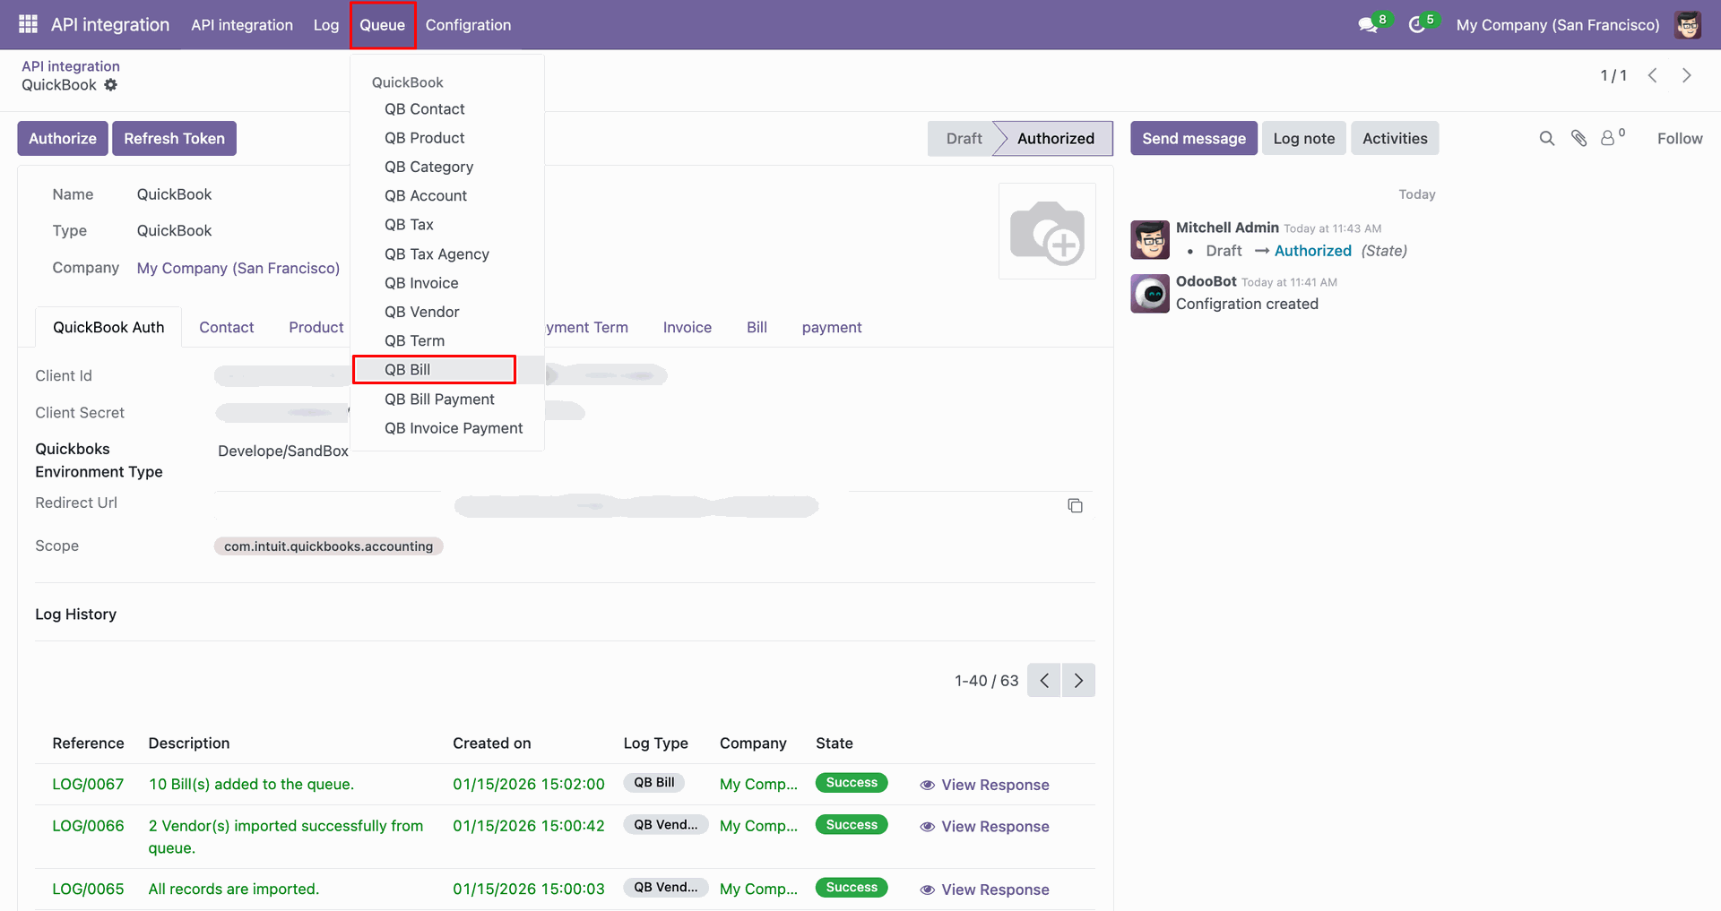
Task: Click the OdooBot avatar in chatter
Action: (x=1150, y=294)
